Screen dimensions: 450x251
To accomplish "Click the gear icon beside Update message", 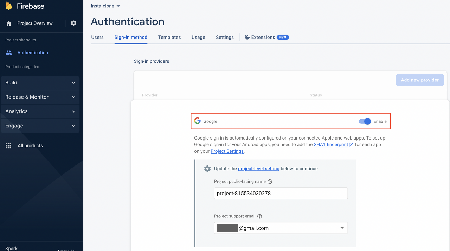I will [207, 169].
